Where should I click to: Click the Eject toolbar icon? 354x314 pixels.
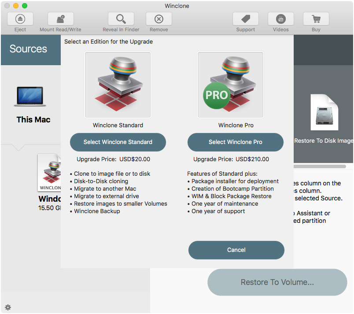tap(20, 19)
